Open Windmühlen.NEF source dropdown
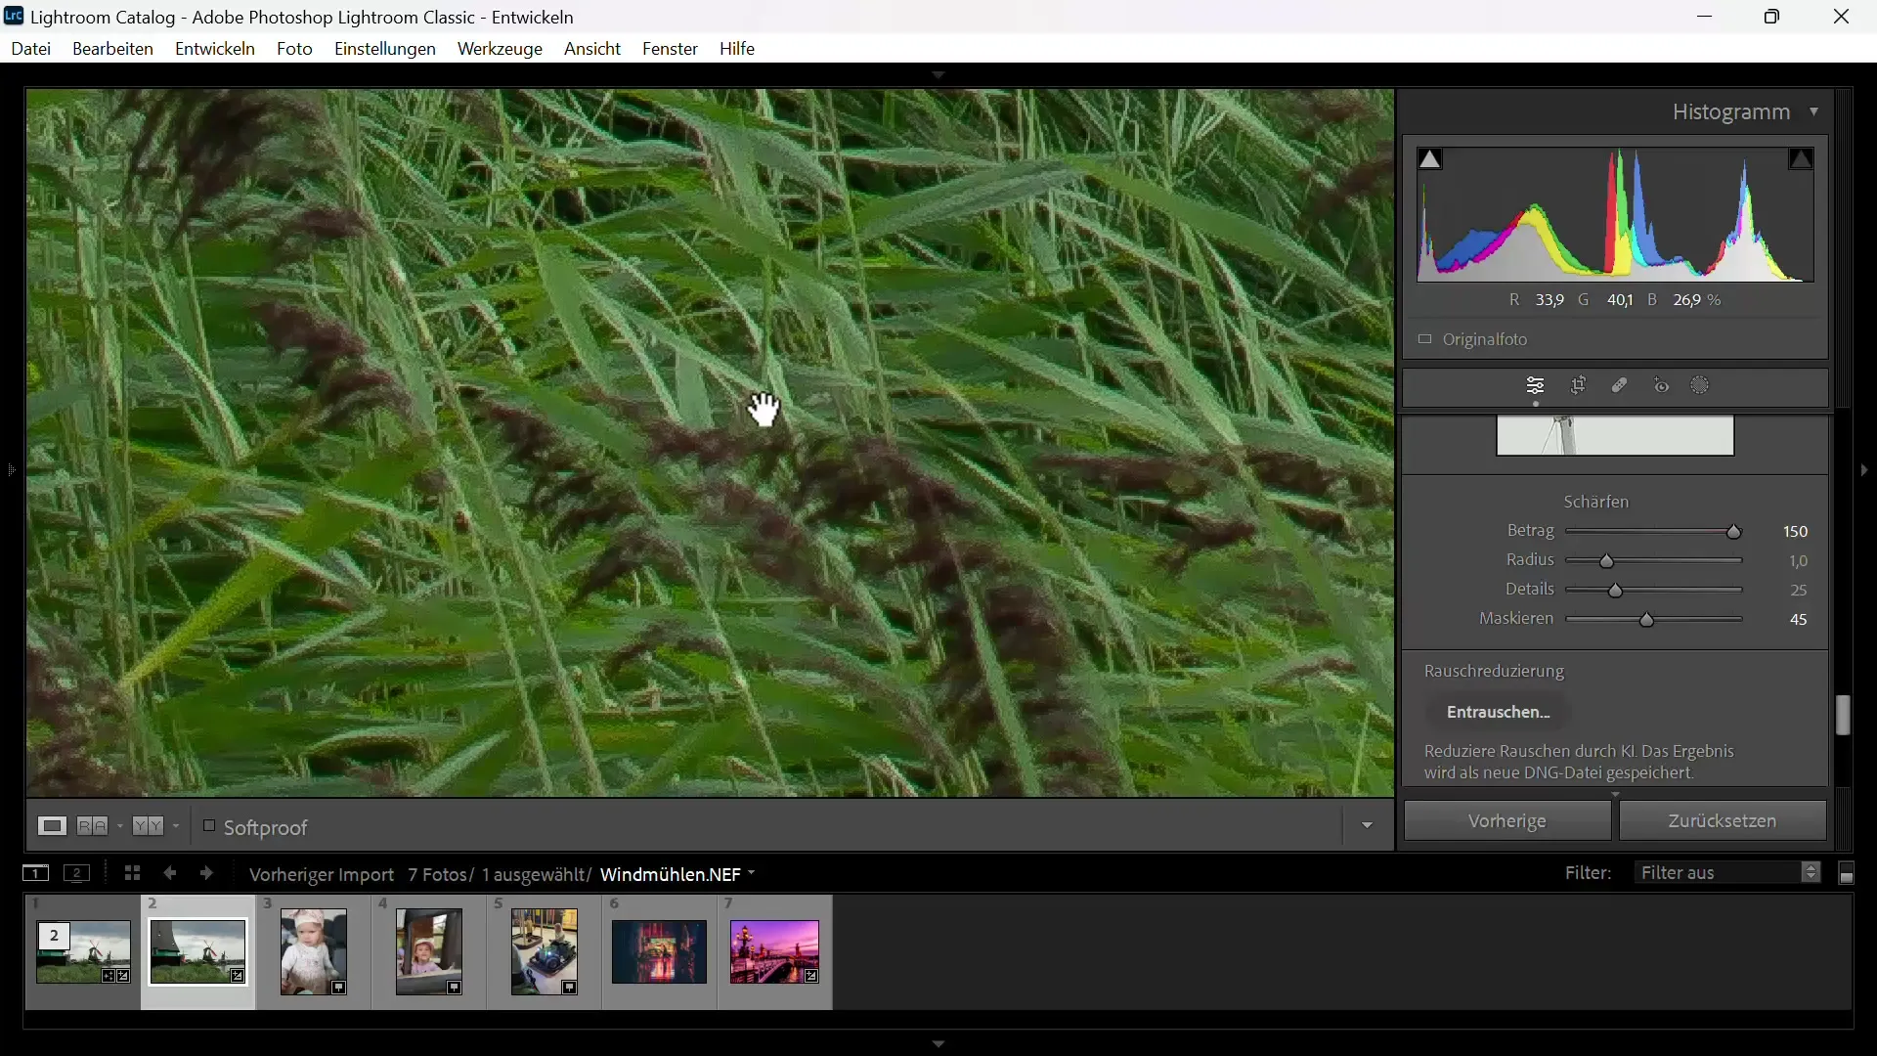1877x1056 pixels. [x=678, y=874]
